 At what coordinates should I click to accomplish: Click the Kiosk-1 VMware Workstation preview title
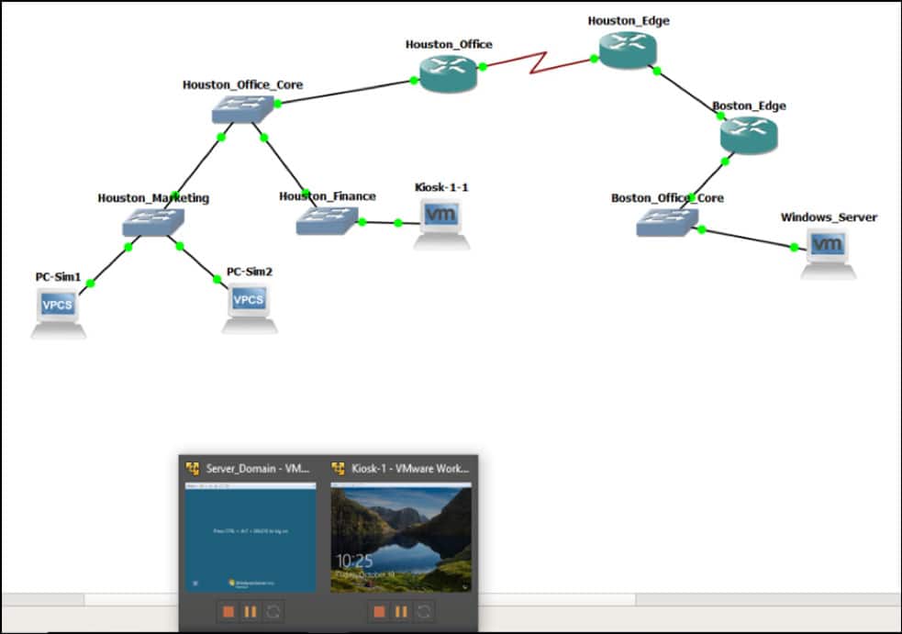pos(410,468)
